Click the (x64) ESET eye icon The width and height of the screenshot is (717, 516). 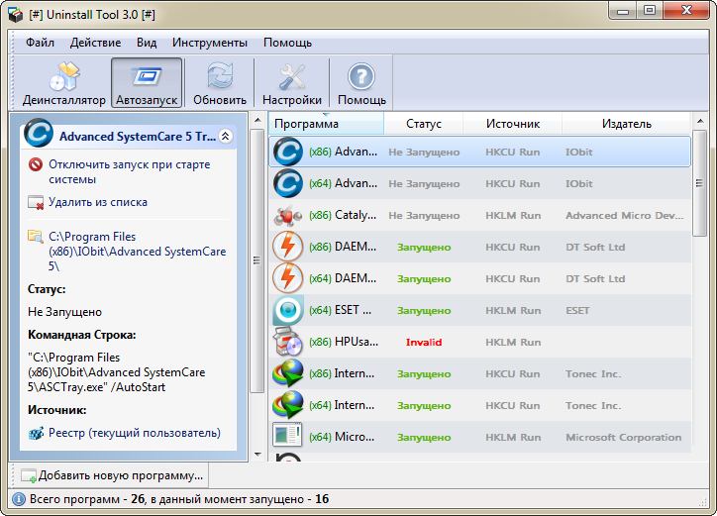[288, 310]
